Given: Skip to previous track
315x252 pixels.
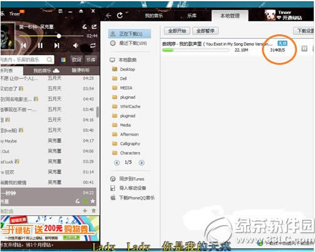Looking at the screenshot, I should coord(24,46).
